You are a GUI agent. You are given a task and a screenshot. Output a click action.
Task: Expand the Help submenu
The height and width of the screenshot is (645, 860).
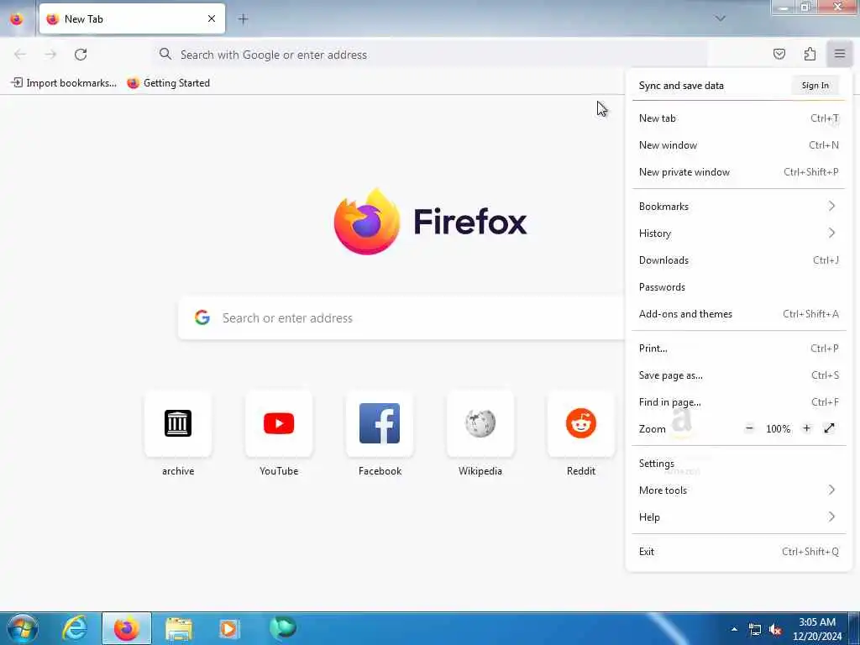(738, 517)
